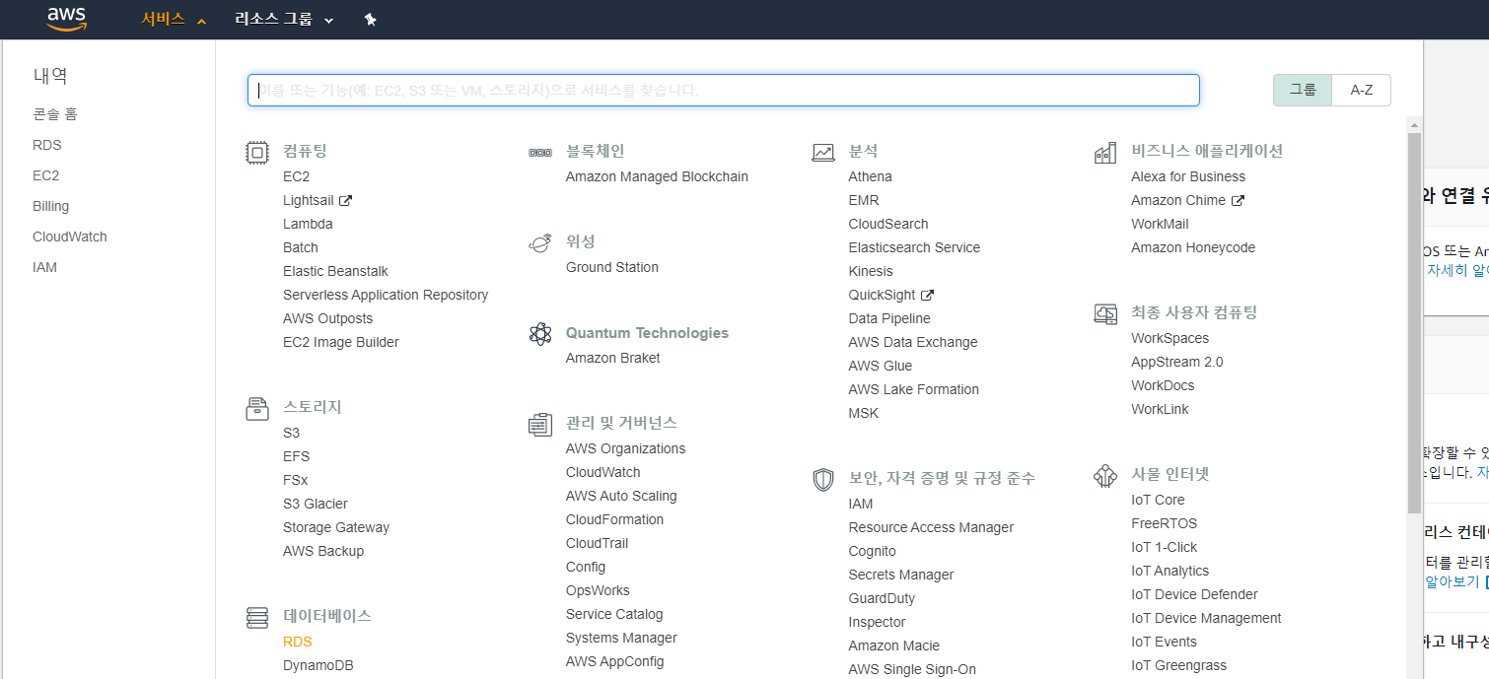Image resolution: width=1489 pixels, height=679 pixels.
Task: Open Alexa for Business
Action: click(1189, 176)
